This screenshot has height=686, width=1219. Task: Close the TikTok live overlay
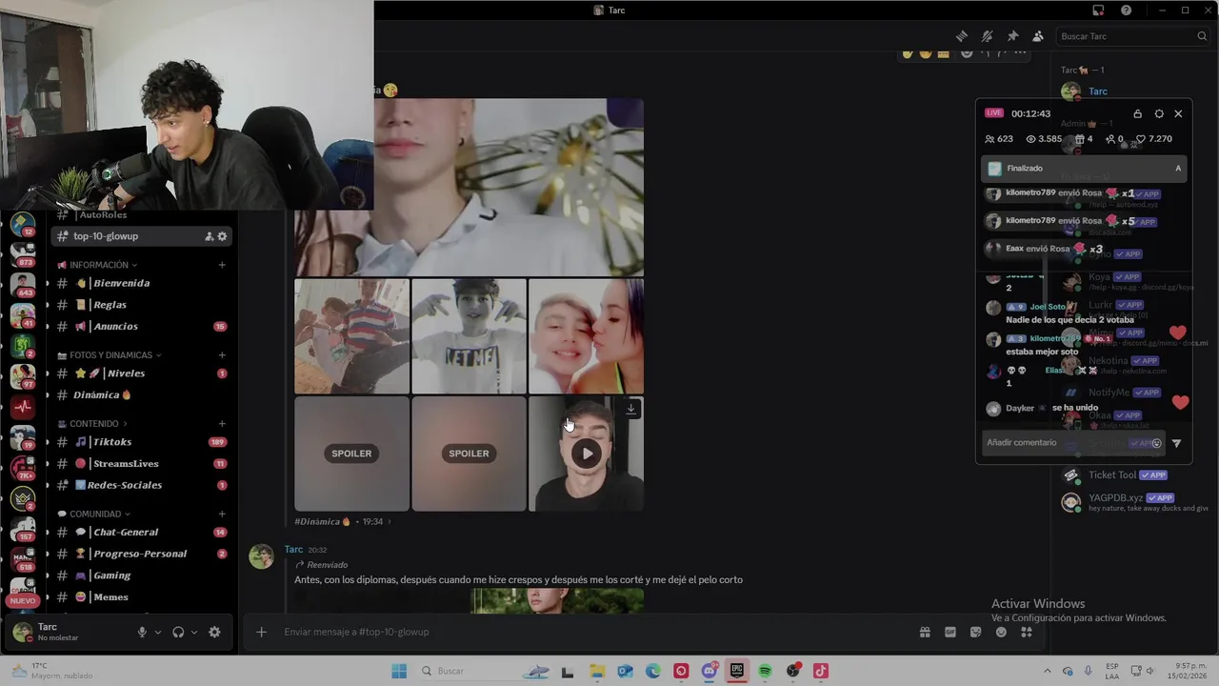coord(1178,113)
